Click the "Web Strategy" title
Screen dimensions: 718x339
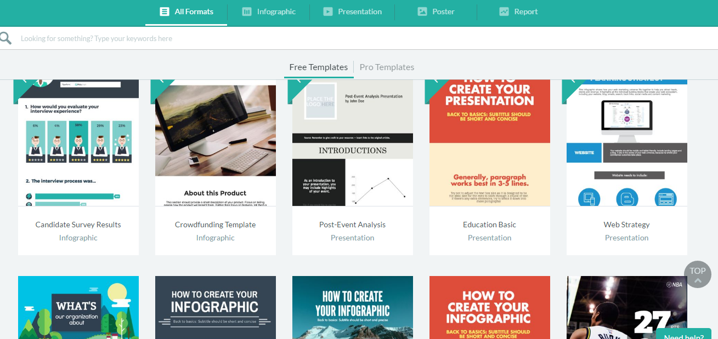click(x=627, y=225)
